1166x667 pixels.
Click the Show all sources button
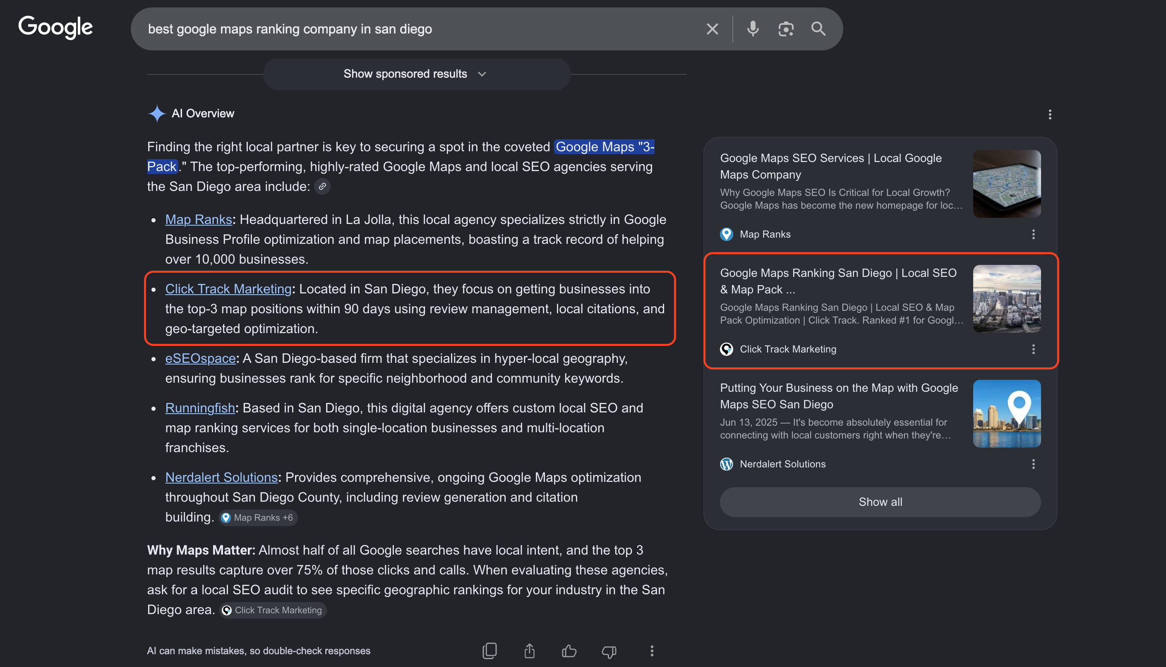click(880, 502)
